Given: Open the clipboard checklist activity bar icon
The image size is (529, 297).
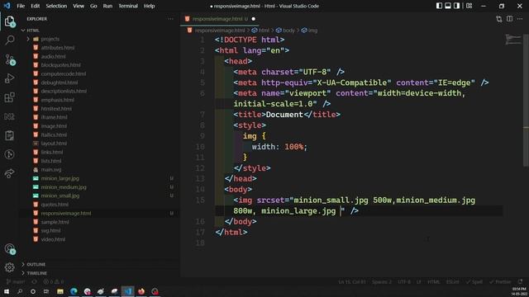Looking at the screenshot, I should [9, 135].
